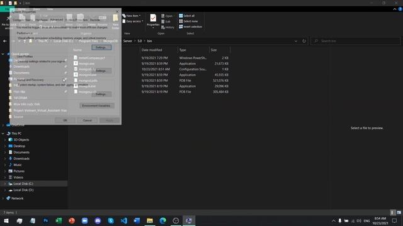Go back with the navigation arrow
The height and width of the screenshot is (226, 403).
pyautogui.click(x=5, y=41)
